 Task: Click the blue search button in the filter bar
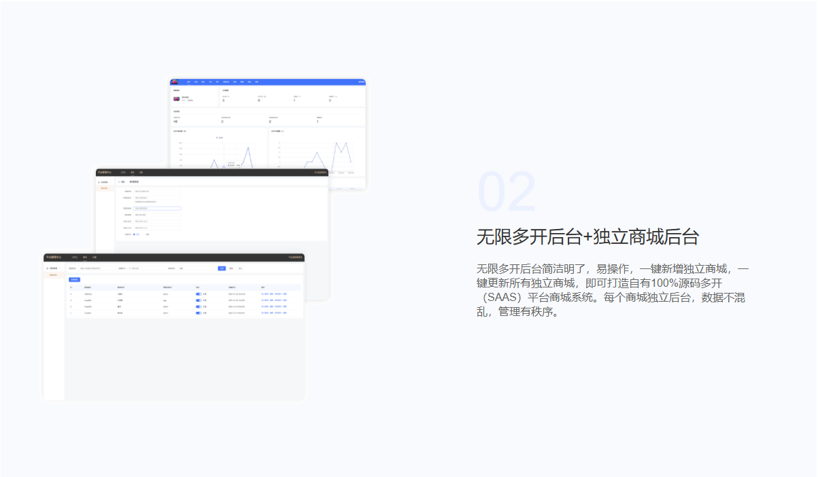[222, 268]
